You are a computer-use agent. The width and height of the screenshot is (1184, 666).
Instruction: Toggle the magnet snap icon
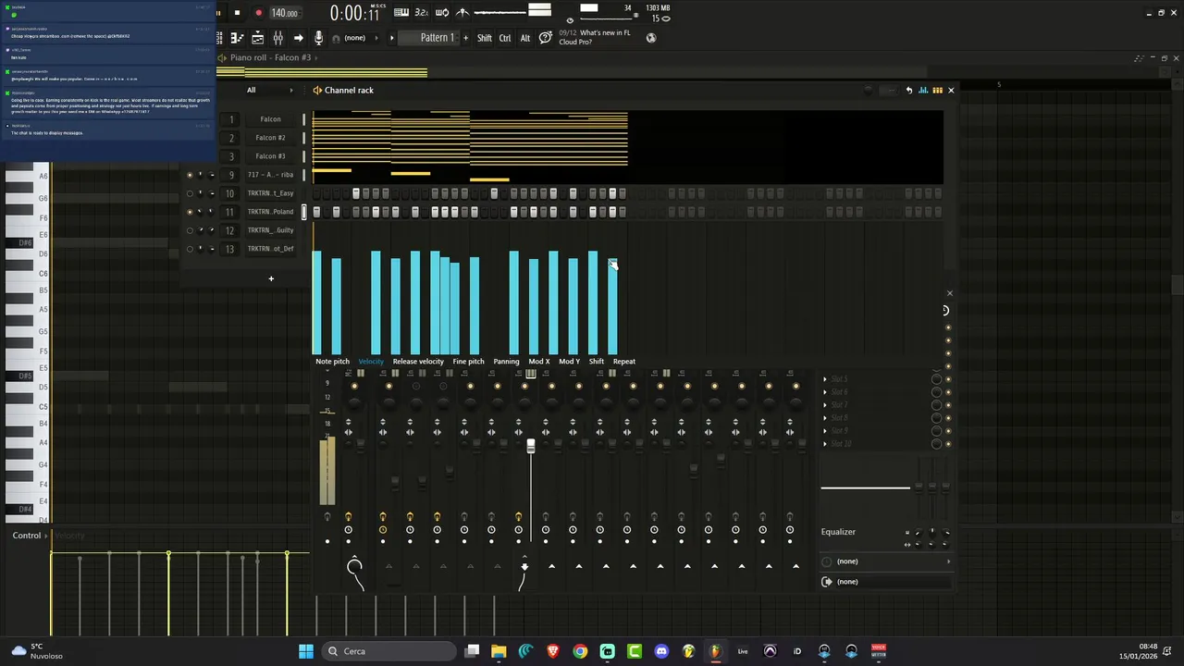coord(334,38)
